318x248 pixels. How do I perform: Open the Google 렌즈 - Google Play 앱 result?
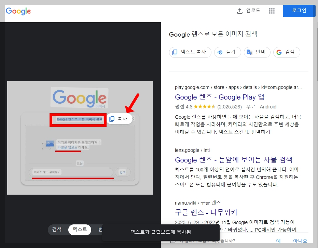[x=219, y=97]
